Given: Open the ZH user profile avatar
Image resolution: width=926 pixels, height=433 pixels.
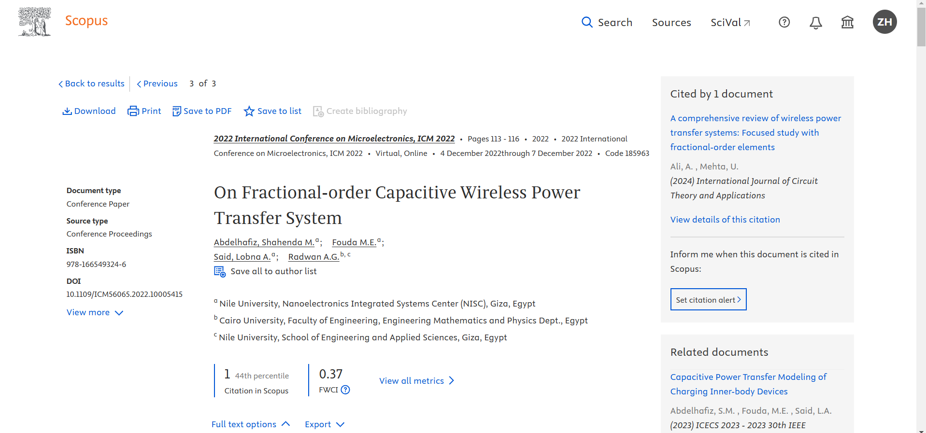Looking at the screenshot, I should 884,22.
